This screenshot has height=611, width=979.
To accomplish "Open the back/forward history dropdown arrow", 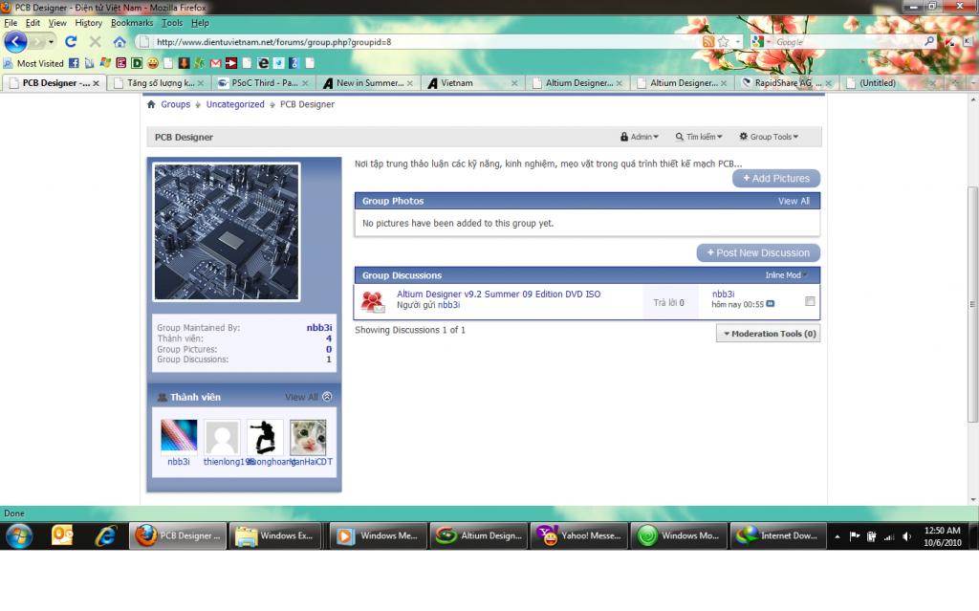I will (x=51, y=42).
